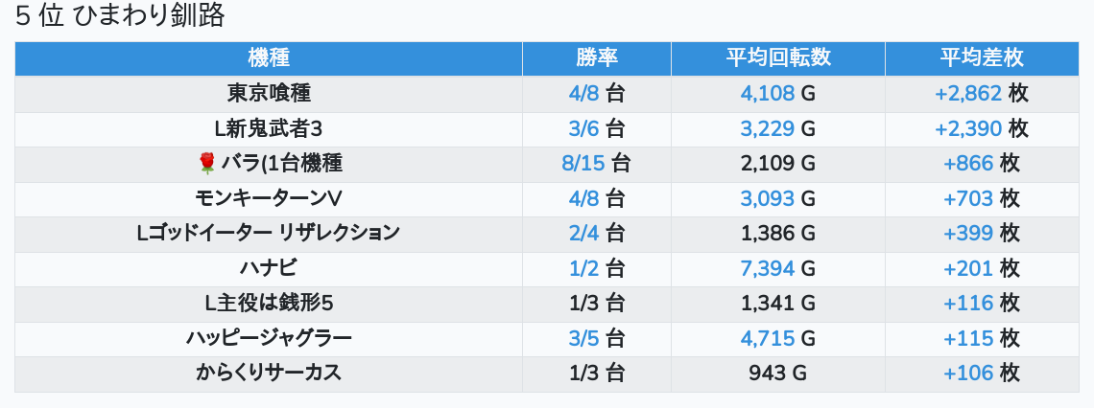The height and width of the screenshot is (408, 1094).
Task: Open the モンキーターンV machine entry
Action: click(269, 198)
